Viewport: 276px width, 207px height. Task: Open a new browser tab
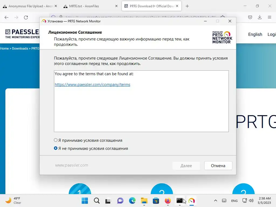(187, 6)
